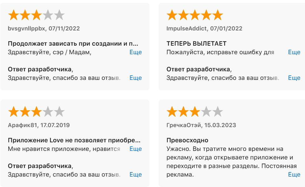The image size is (305, 187).
Task: Select the fifth star in ImpulseAddict's five-star rating
Action: (x=217, y=15)
